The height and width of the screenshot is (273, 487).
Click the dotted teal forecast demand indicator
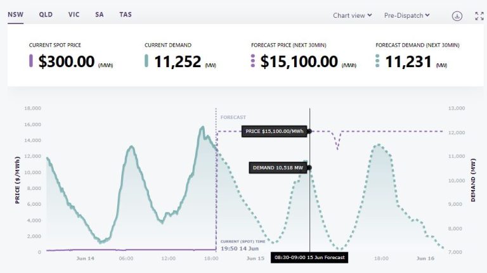coord(377,61)
